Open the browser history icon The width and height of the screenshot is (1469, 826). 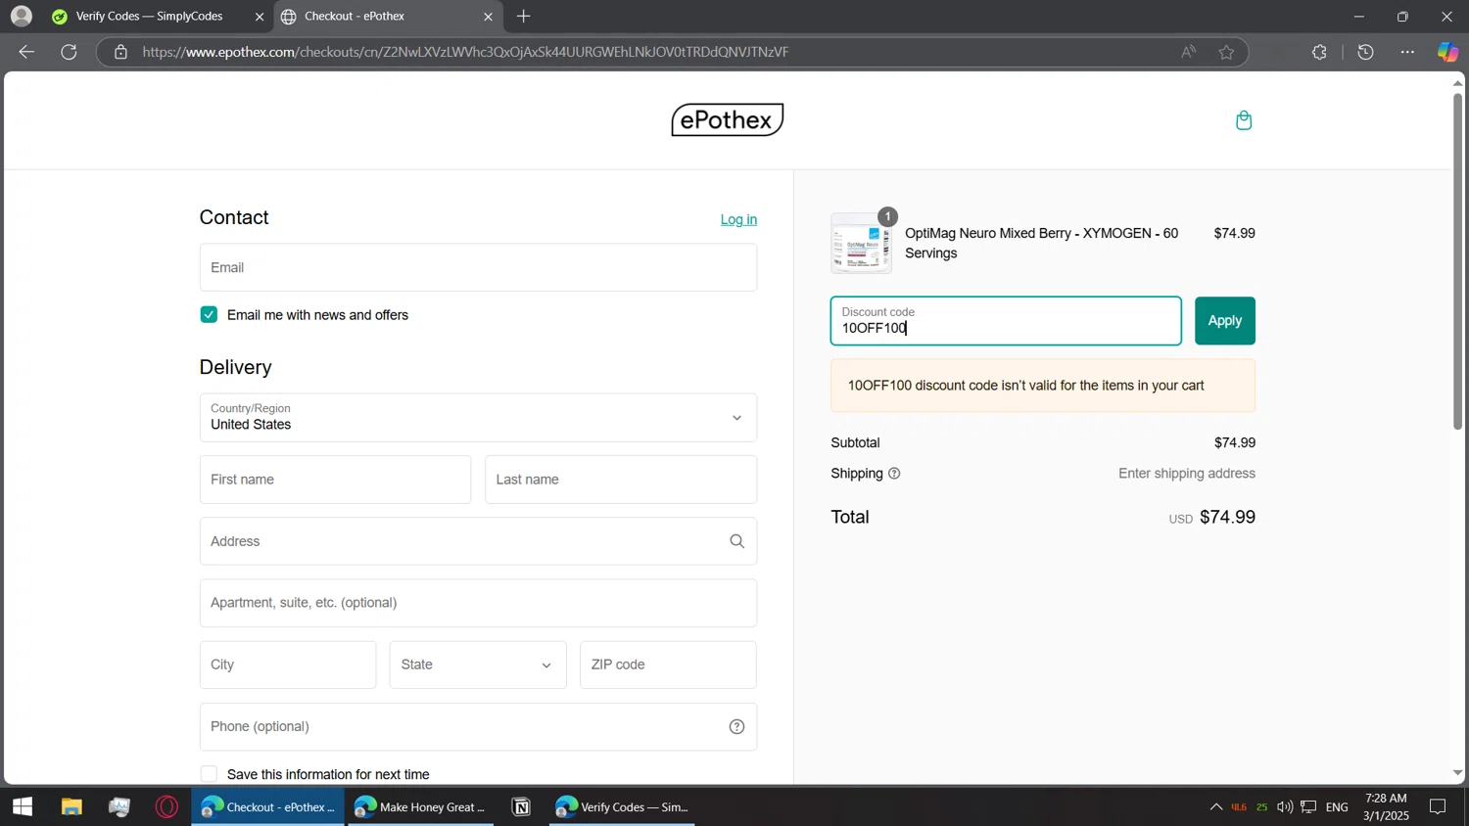(x=1366, y=52)
